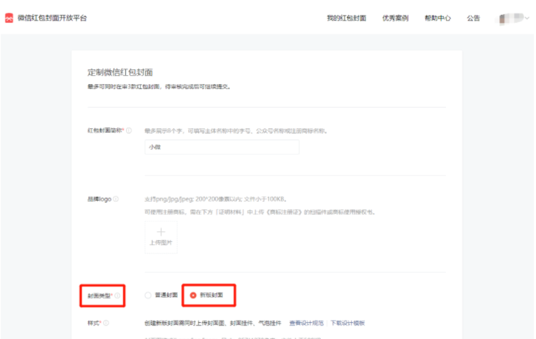Click the red WeChat red-envelope platform logo
Image resolution: width=536 pixels, height=339 pixels.
(9, 18)
